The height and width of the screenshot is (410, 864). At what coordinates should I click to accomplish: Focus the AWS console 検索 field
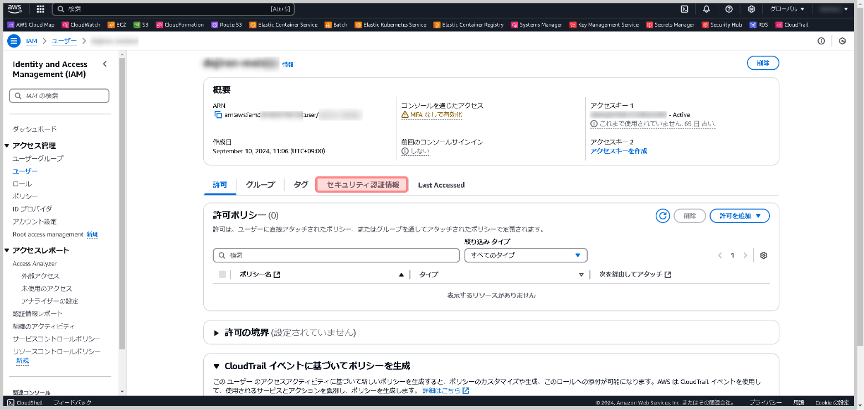pos(173,9)
